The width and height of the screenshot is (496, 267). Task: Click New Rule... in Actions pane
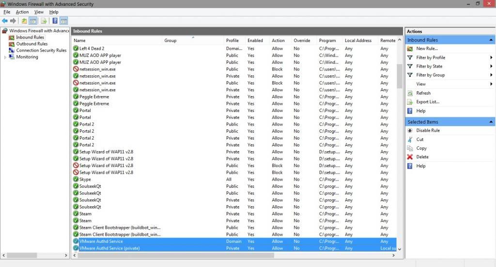[x=427, y=49]
